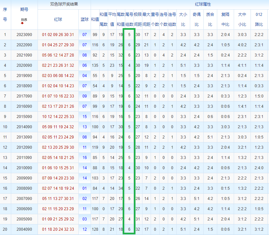Image resolution: width=269 pixels, height=235 pixels.
Task: Select the 红球 column header
Action: click(x=58, y=20)
